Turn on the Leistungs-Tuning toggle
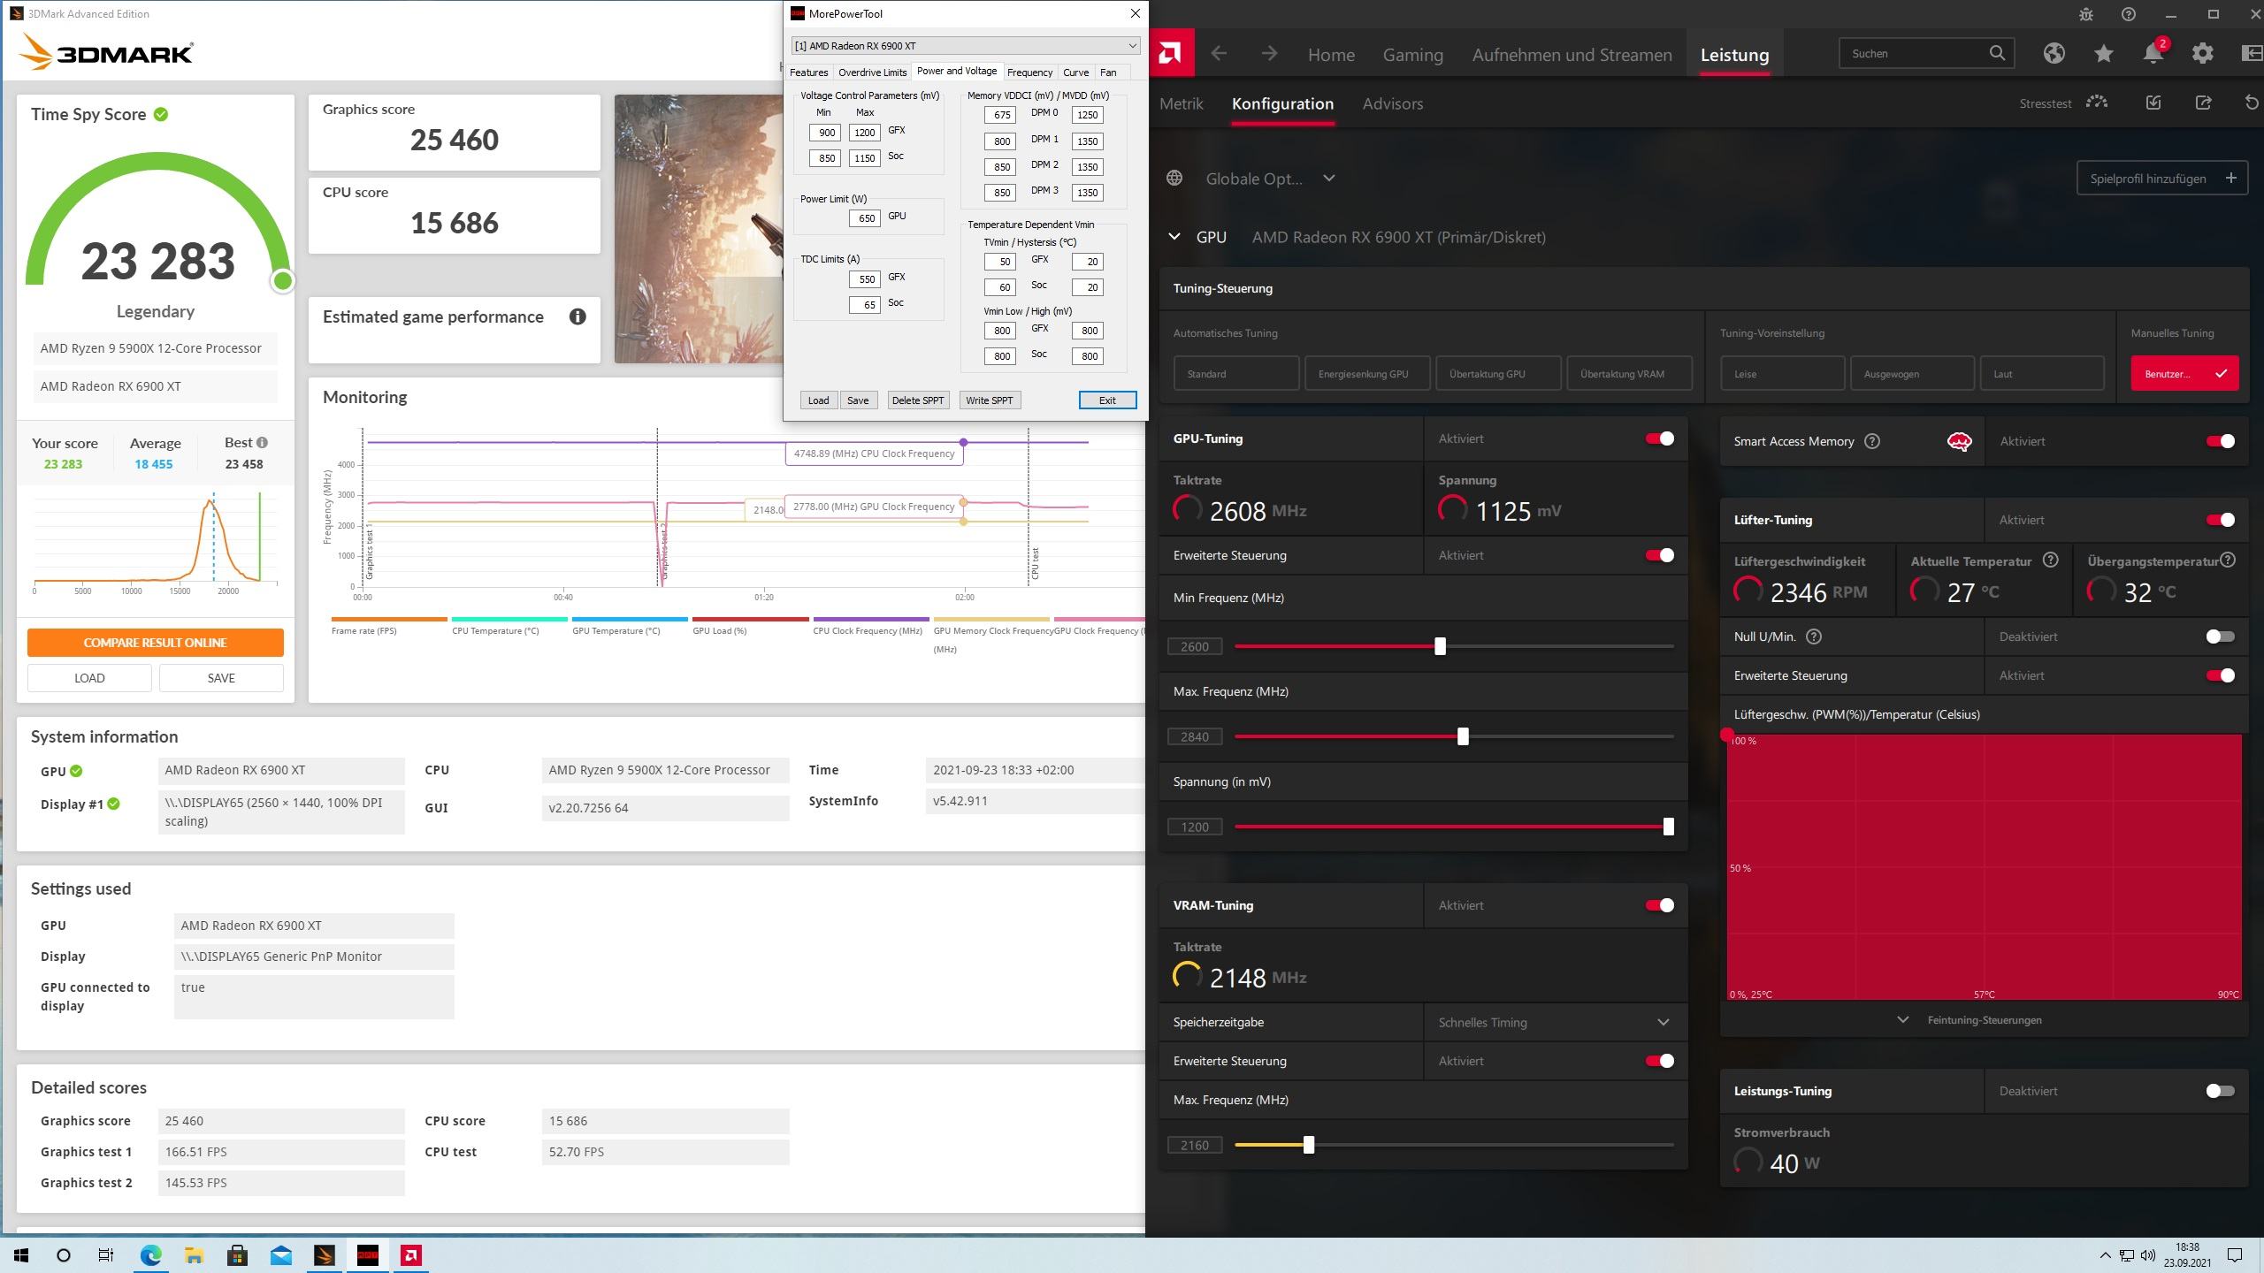2264x1273 pixels. click(2219, 1091)
